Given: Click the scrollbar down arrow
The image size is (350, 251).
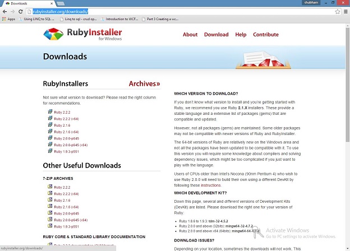Looking at the screenshot, I should 348,249.
